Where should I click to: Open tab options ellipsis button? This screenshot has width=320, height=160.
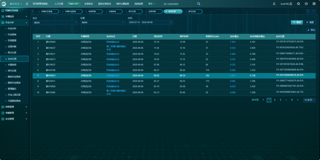click(x=314, y=12)
